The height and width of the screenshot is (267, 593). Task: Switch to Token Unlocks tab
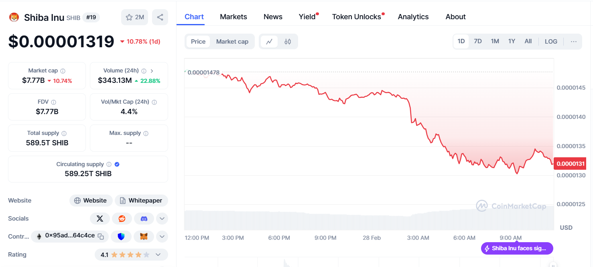click(356, 17)
